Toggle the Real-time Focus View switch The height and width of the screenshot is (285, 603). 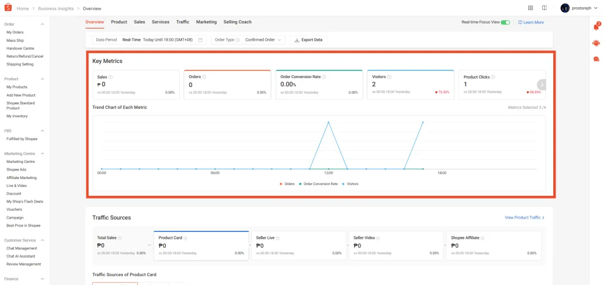pos(505,22)
